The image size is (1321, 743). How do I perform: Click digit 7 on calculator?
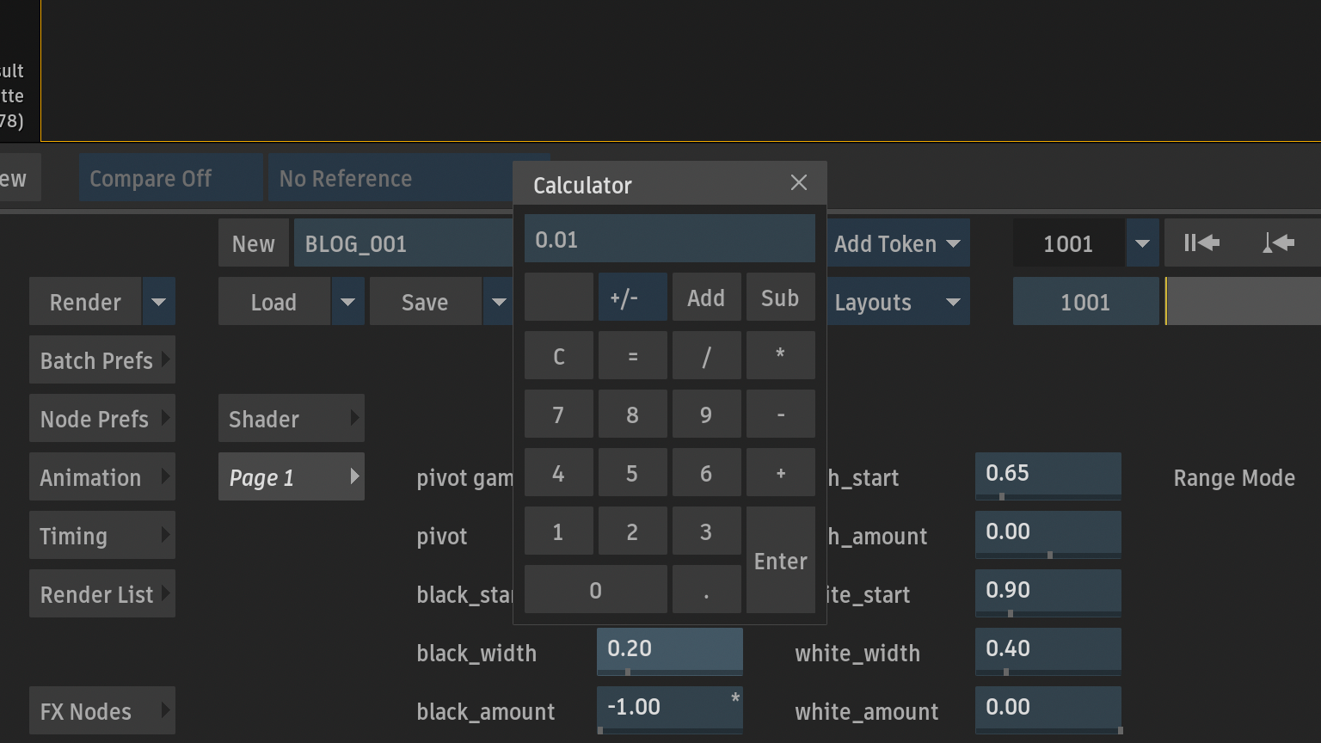click(x=559, y=414)
